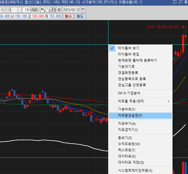Click the candlestick chart type icon
Image resolution: width=188 pixels, height=174 pixels.
43,10
